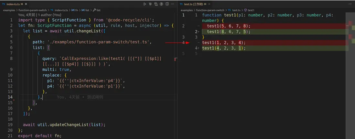Click the circular timeline icon in editor toolbar
The height and width of the screenshot is (139, 355).
coord(161,4)
